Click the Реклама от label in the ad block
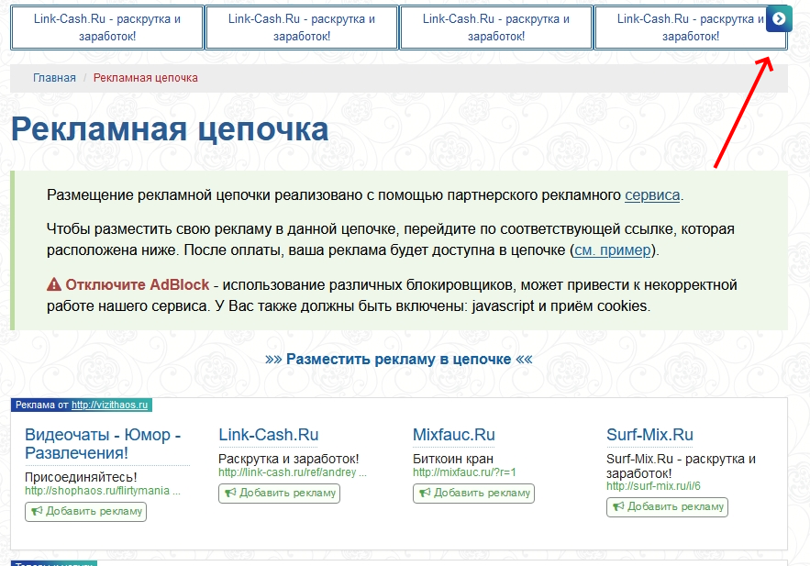The width and height of the screenshot is (810, 566). click(x=42, y=405)
